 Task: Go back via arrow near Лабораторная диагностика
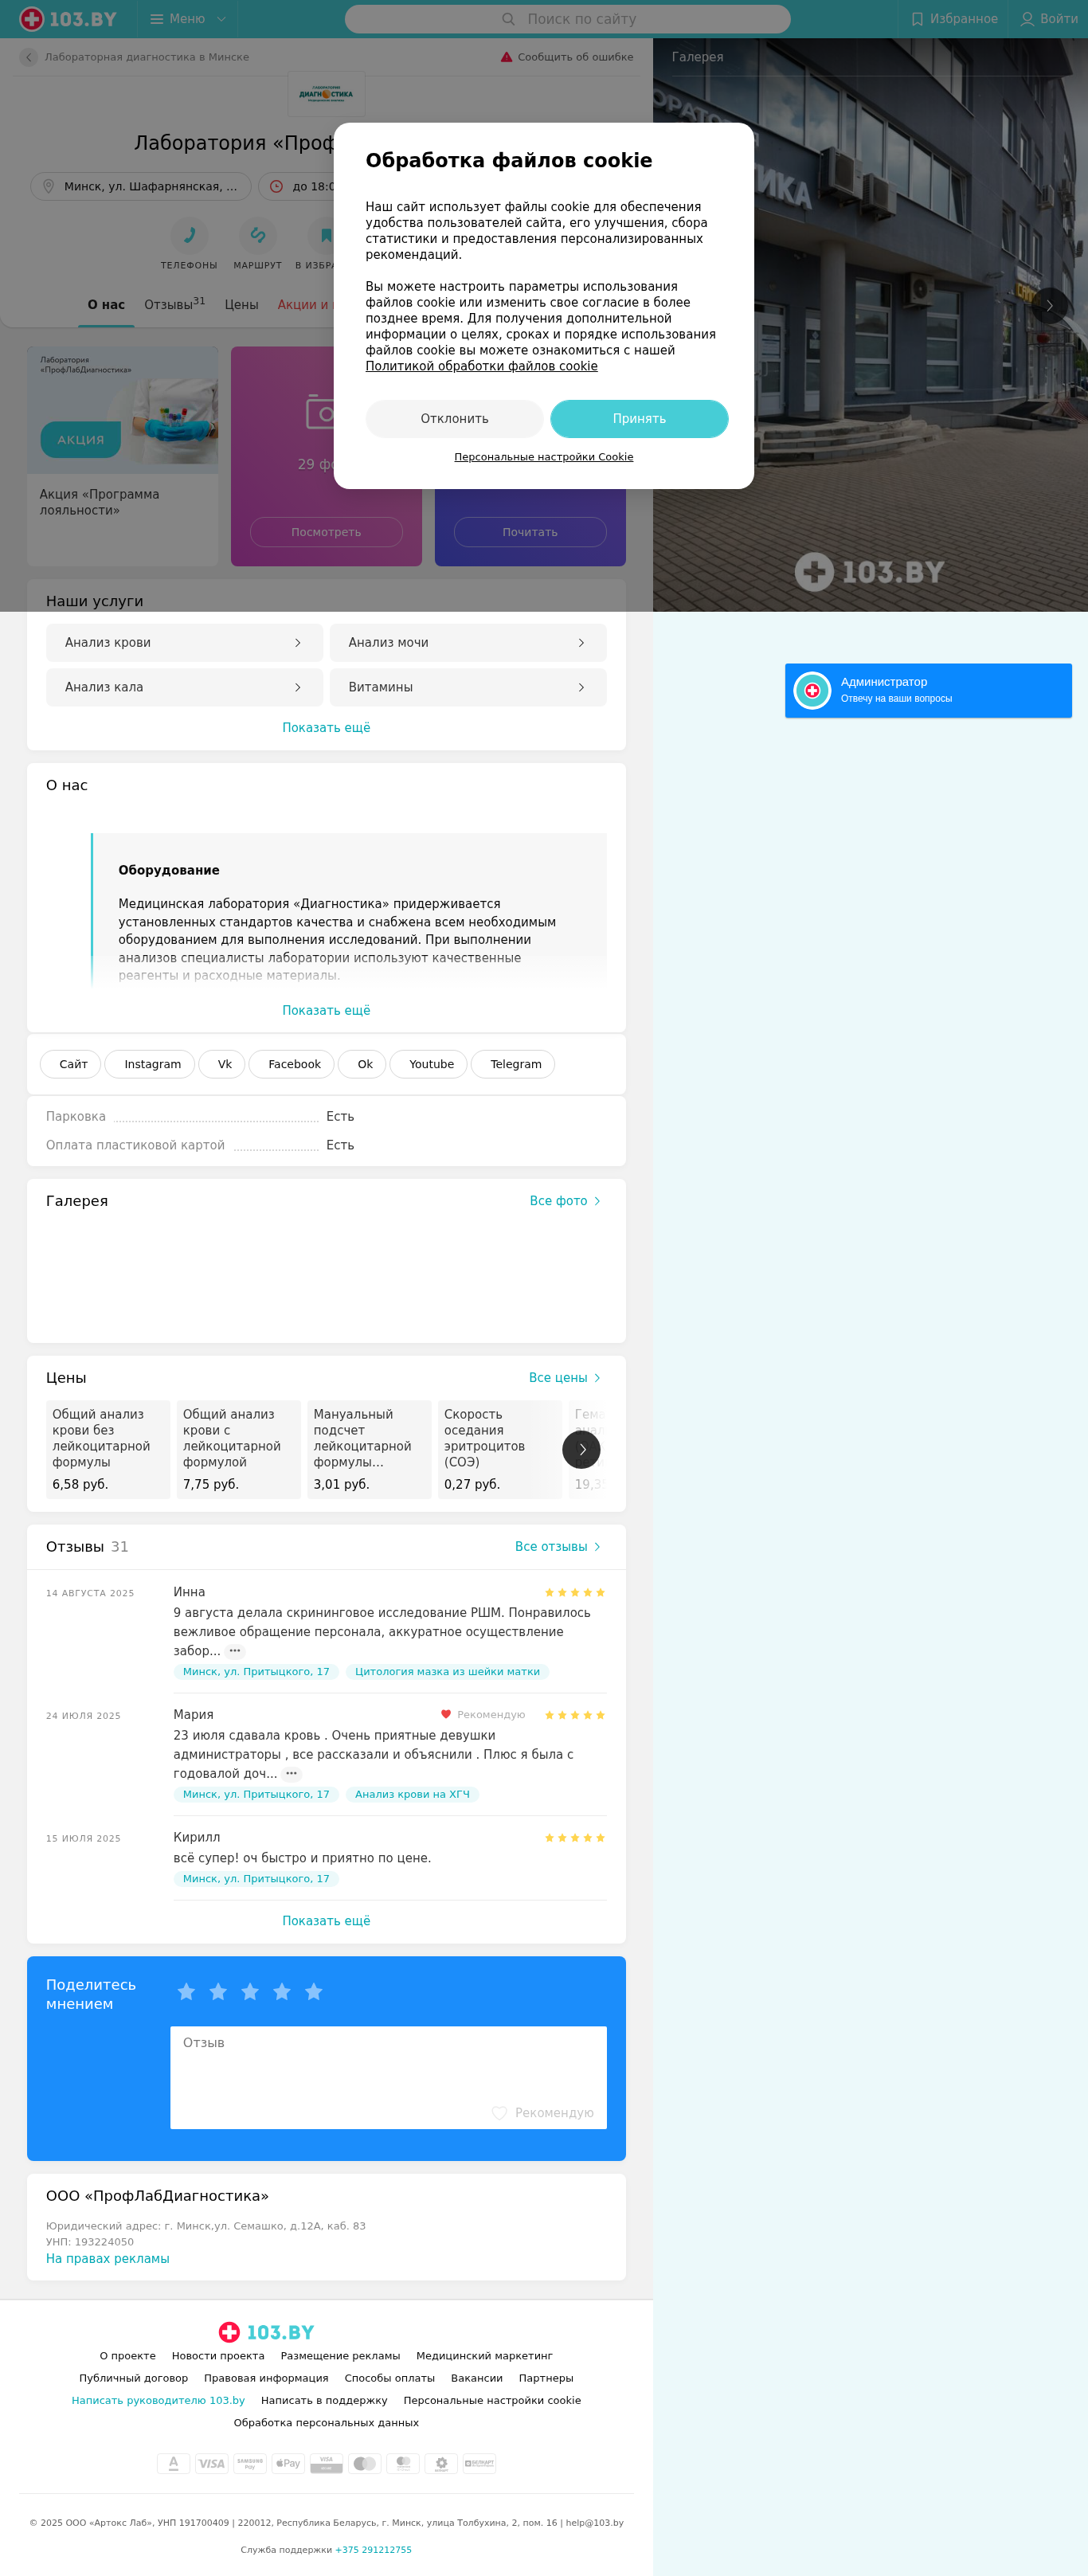point(29,57)
